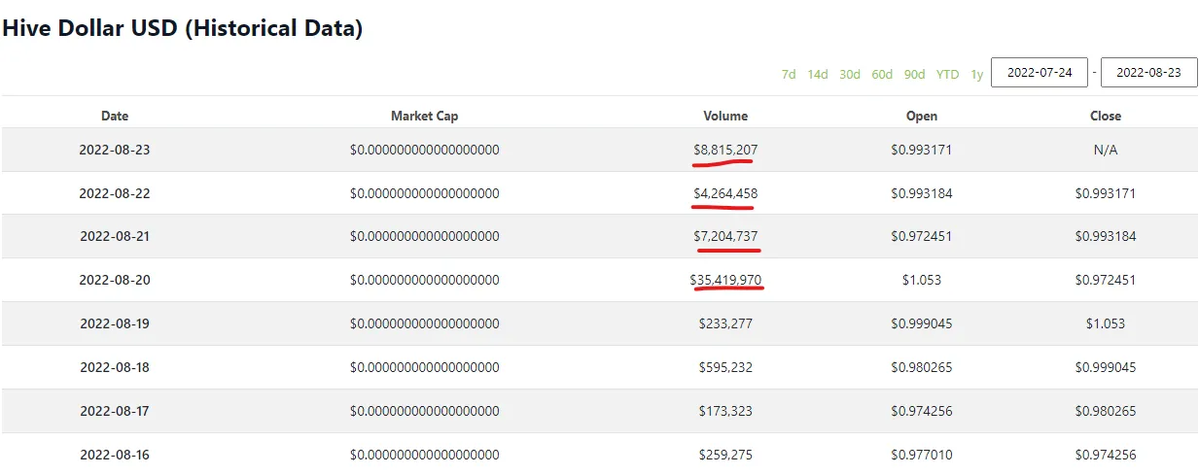Select the date cell 2022-08-20
The width and height of the screenshot is (1199, 475).
coord(115,280)
